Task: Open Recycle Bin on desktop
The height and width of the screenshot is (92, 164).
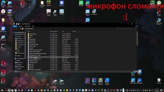Action: coord(159,81)
